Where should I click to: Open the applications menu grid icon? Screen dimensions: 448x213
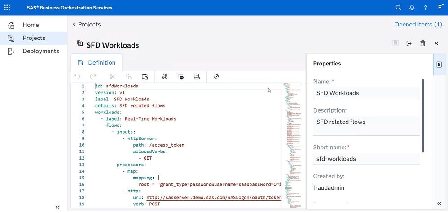tap(7, 8)
